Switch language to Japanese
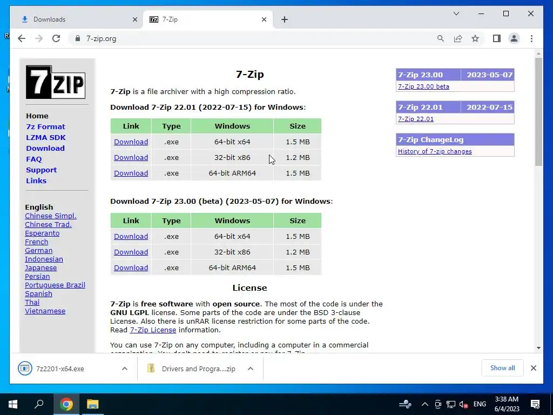This screenshot has height=415, width=553. click(x=41, y=268)
